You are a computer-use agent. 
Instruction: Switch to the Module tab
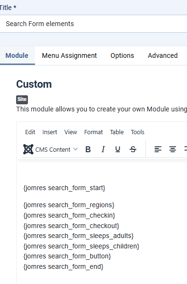coord(17,55)
